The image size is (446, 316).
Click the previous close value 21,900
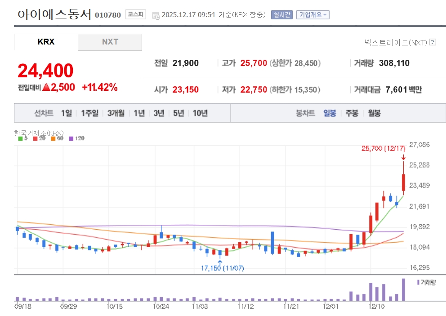[x=185, y=63]
